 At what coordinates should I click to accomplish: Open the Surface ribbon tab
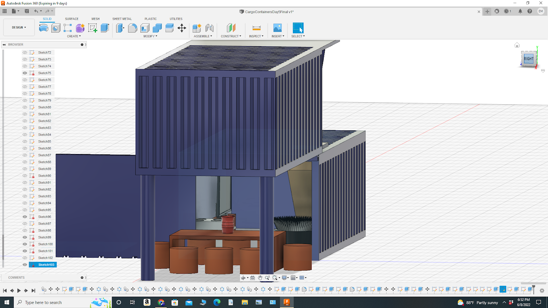click(x=72, y=19)
